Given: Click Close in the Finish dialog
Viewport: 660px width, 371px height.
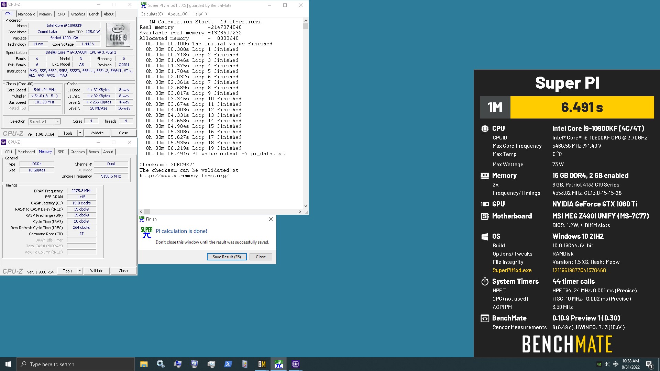Looking at the screenshot, I should pos(261,257).
